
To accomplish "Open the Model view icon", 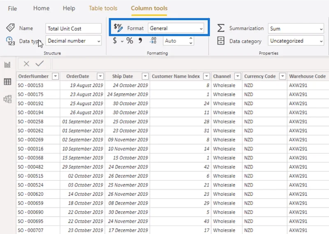I will 7,99.
